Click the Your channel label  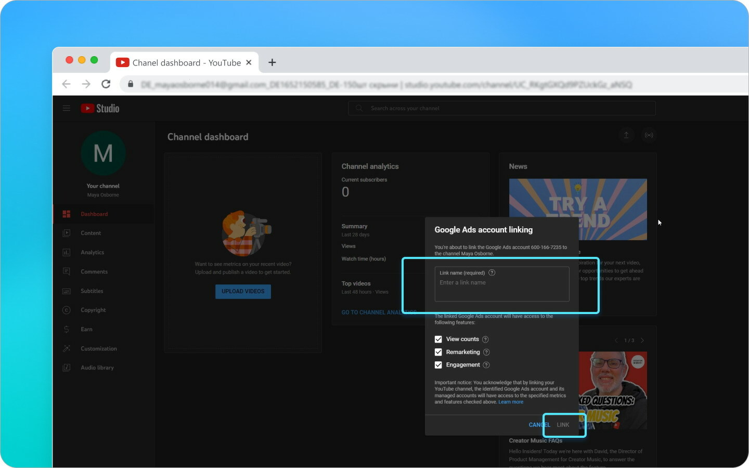click(103, 186)
